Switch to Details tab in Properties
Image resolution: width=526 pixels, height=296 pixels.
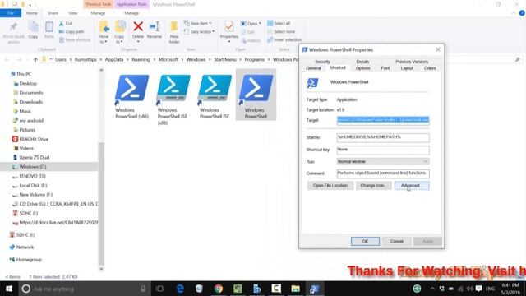coord(362,62)
